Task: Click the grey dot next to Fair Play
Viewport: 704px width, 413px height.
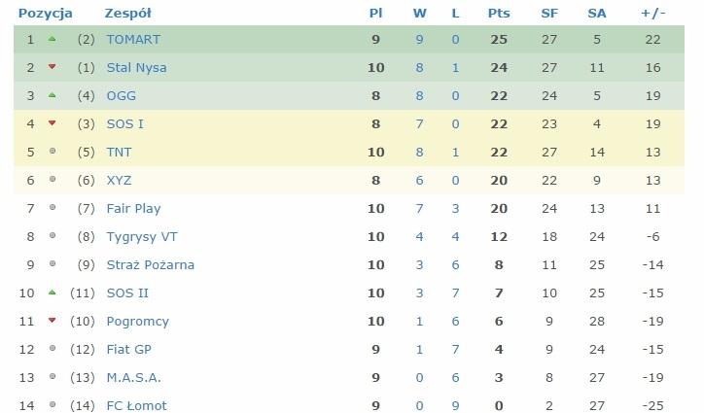Action: pos(53,207)
